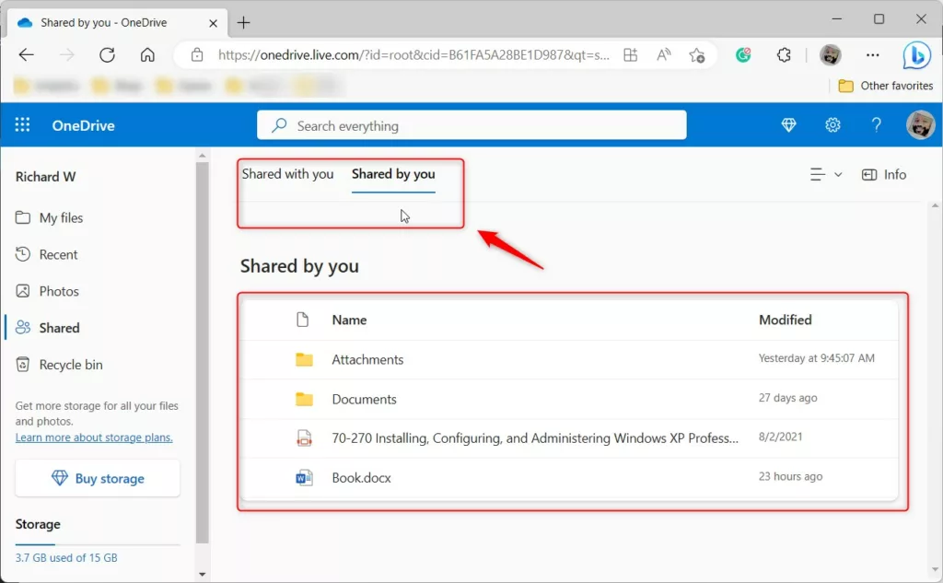Screen dimensions: 943x583
Task: Go to the browser home page icon
Action: click(147, 54)
